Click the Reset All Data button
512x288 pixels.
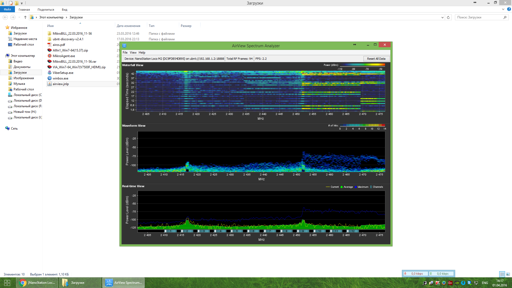coord(376,59)
